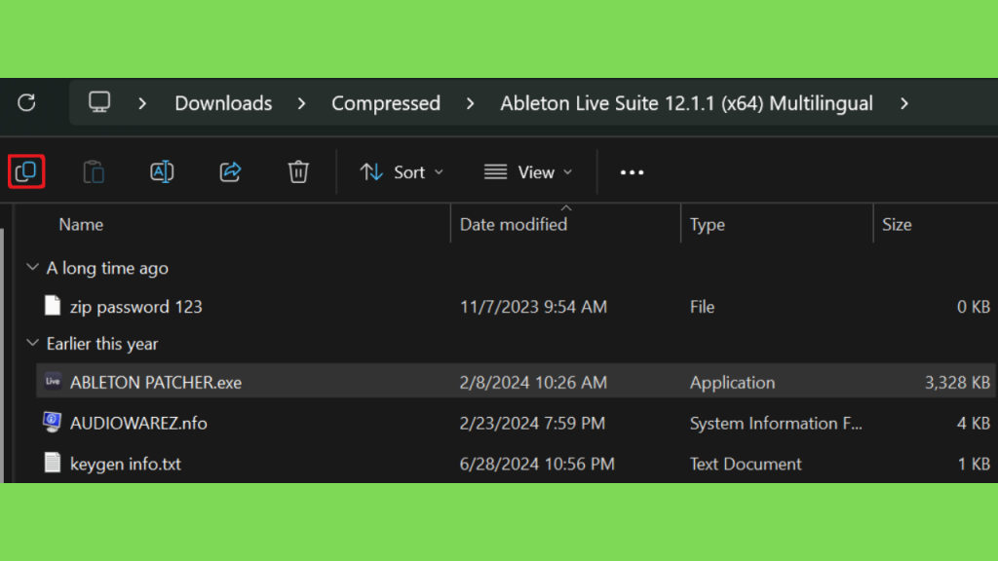
Task: Click the Refresh icon in address bar
Action: click(26, 102)
